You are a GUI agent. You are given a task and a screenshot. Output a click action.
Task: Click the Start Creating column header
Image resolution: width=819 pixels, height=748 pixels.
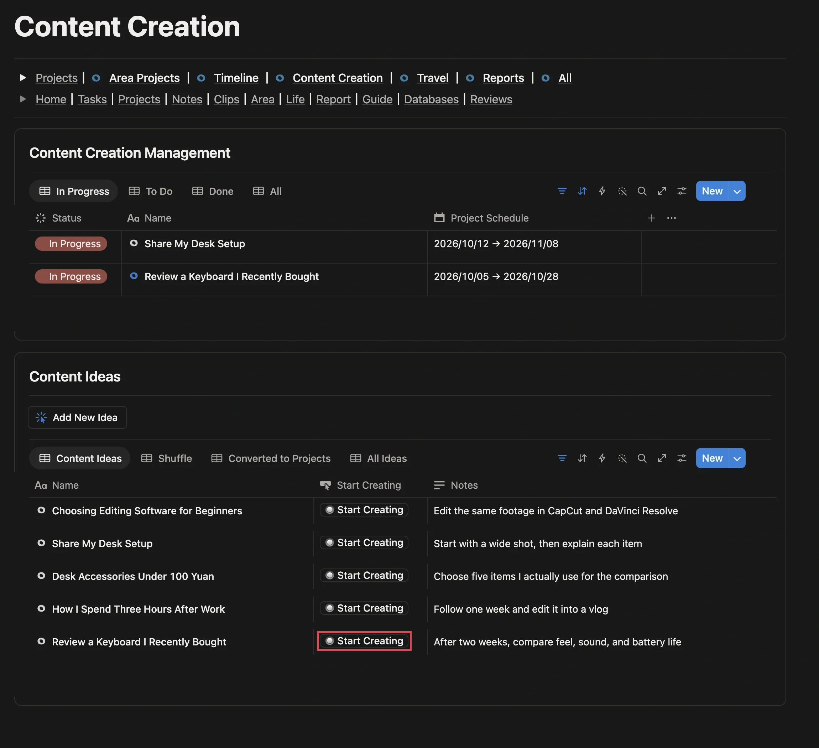(x=360, y=485)
